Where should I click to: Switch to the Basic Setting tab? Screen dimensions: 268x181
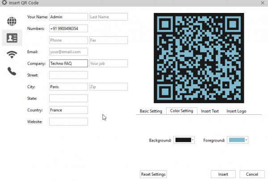[x=151, y=111]
